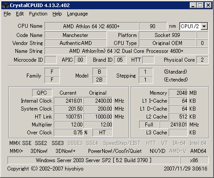This screenshot has width=214, height=178.
Task: Click the Original OEM CPU type field
Action: pos(167,43)
